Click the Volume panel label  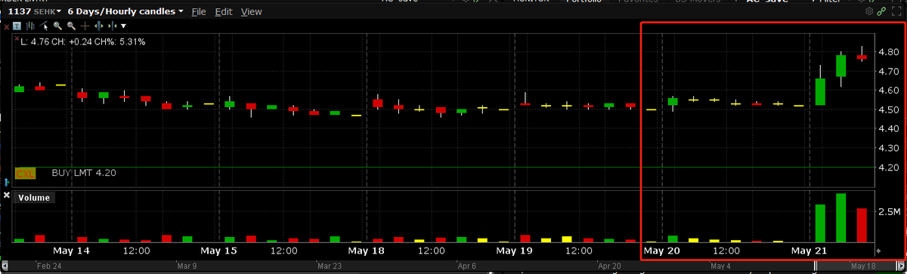[34, 198]
